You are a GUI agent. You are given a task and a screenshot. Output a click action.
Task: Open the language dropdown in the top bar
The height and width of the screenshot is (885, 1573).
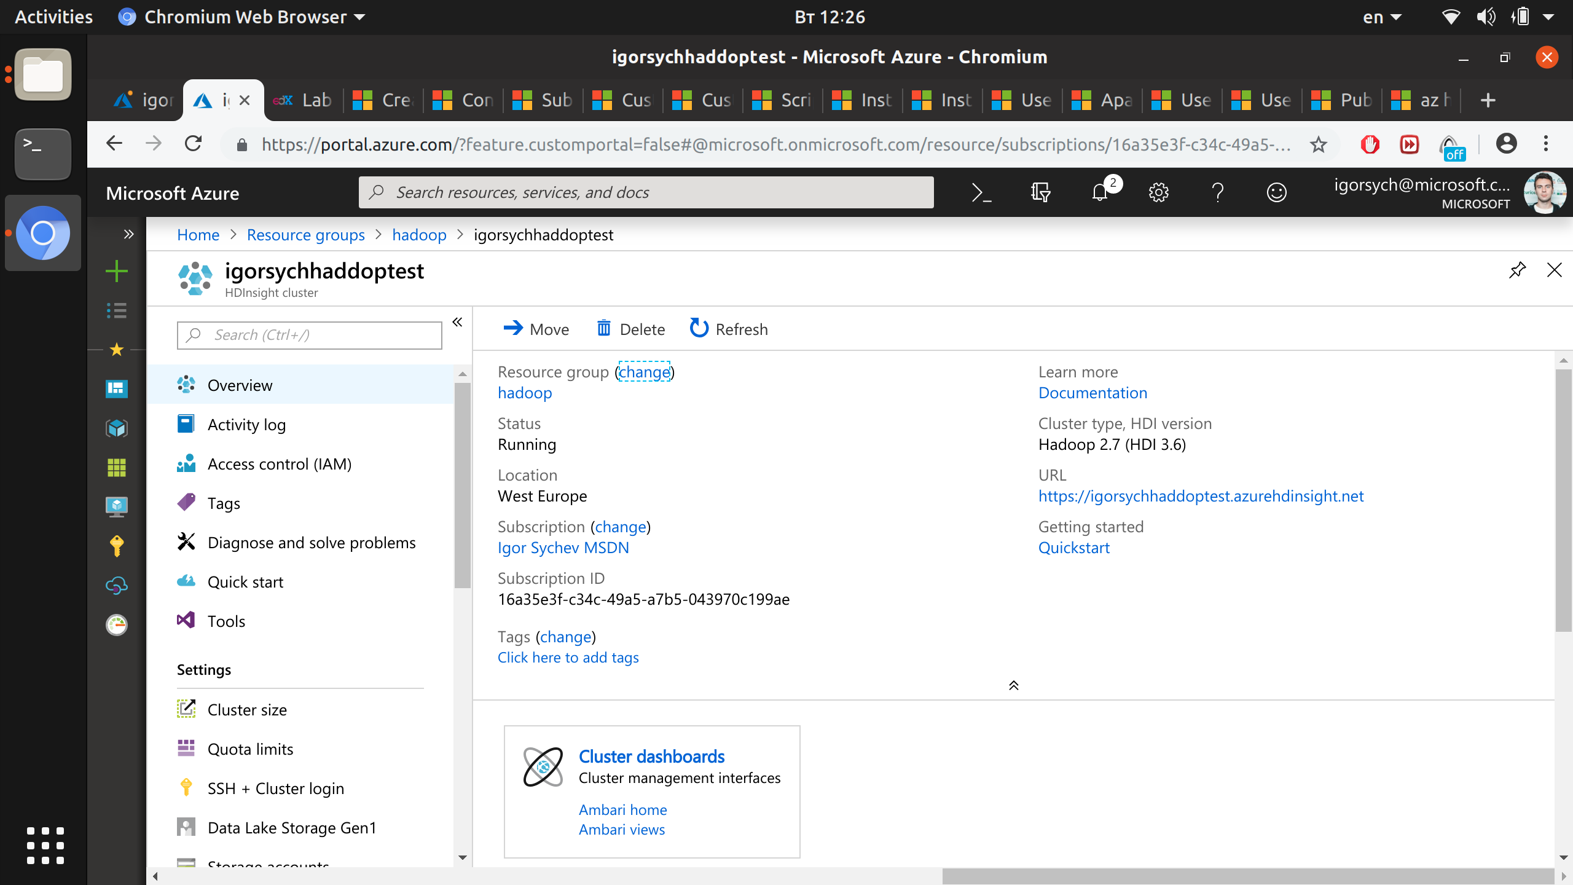click(1381, 17)
